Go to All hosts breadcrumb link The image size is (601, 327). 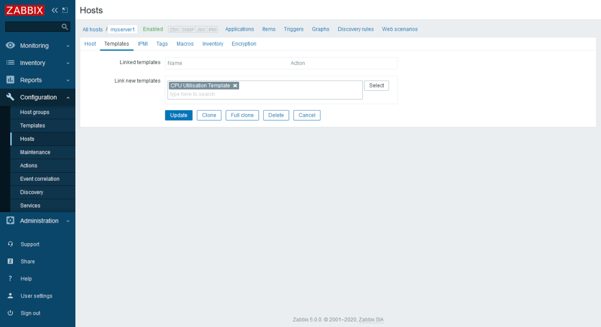click(x=93, y=30)
